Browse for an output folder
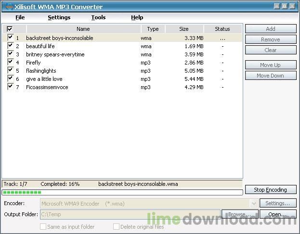The image size is (300, 234). point(240,214)
